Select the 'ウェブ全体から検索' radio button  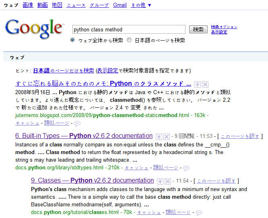(72, 40)
